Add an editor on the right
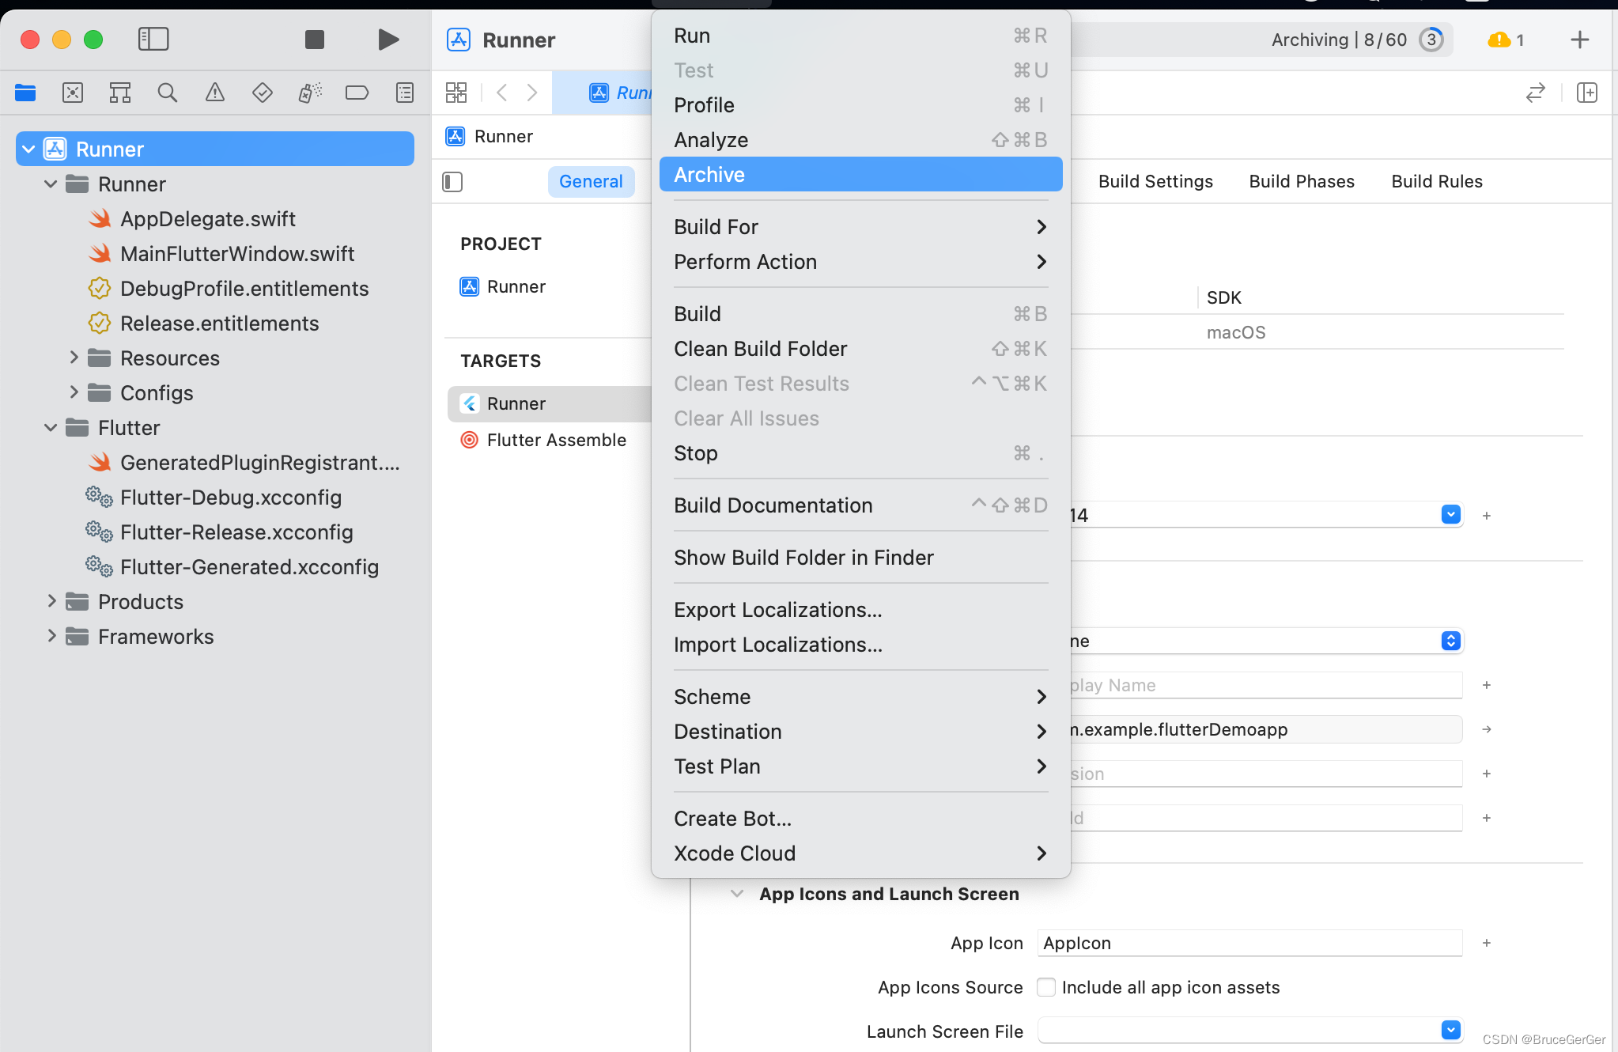Viewport: 1618px width, 1052px height. point(1586,93)
